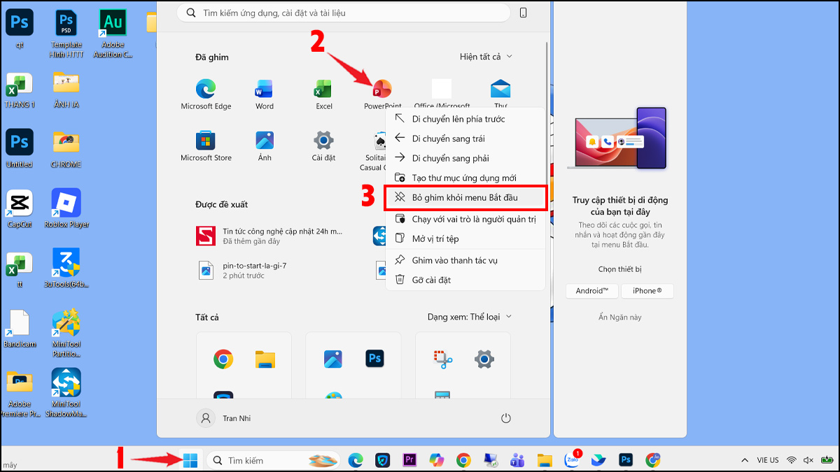
Task: Select the CapCut desktop shortcut
Action: [19, 209]
